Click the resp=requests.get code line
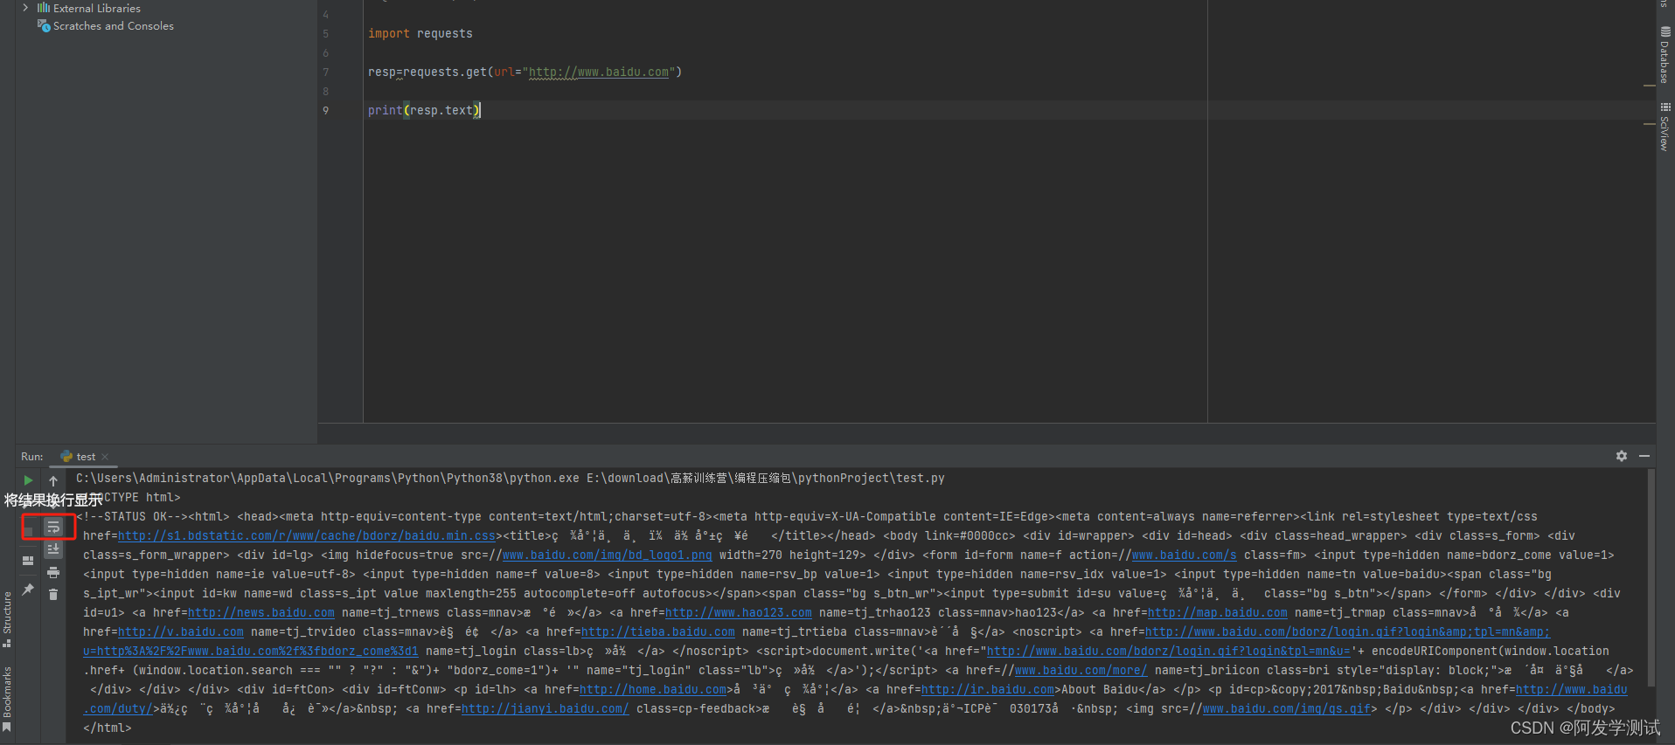 pyautogui.click(x=525, y=72)
